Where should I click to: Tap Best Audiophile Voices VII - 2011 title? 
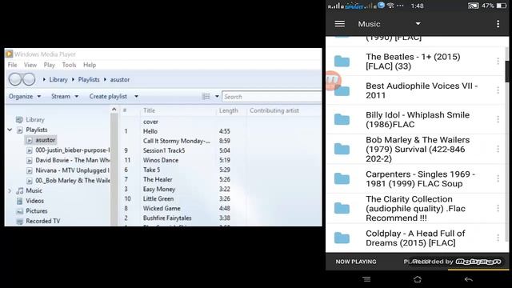coord(422,90)
